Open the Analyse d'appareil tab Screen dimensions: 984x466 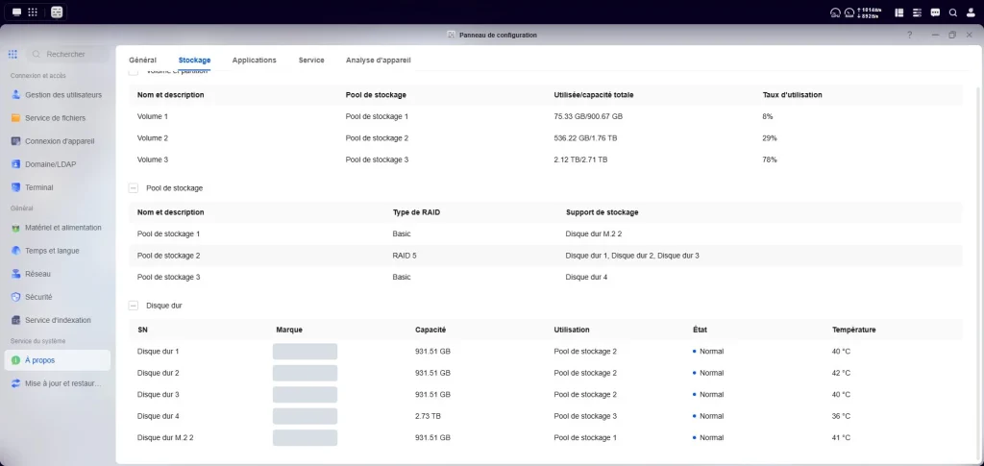coord(379,61)
